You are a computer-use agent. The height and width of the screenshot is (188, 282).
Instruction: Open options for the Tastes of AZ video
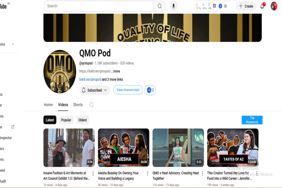(257, 173)
